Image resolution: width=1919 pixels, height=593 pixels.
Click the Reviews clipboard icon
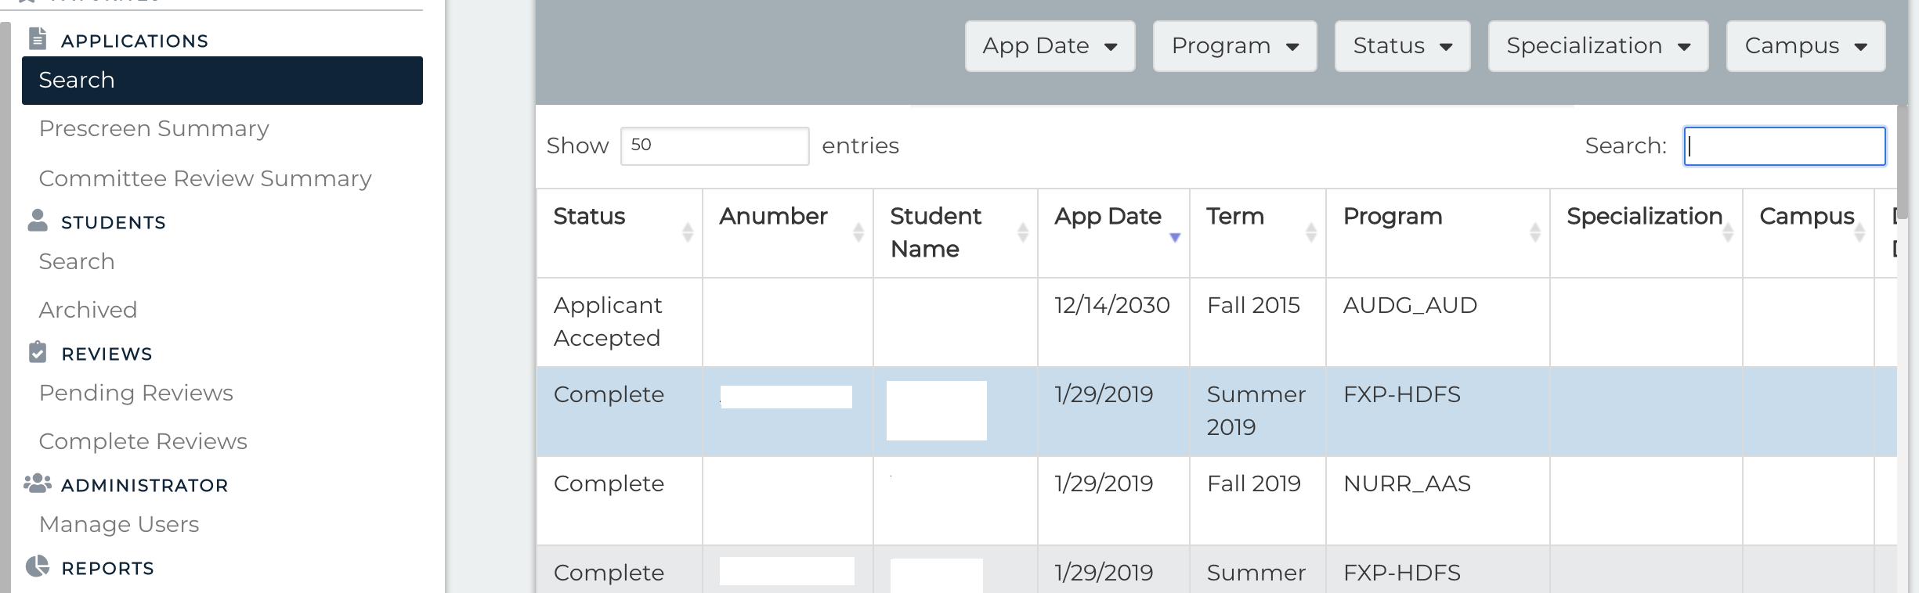(38, 352)
